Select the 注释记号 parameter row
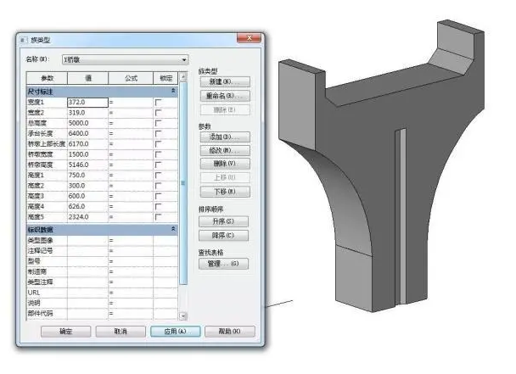Screen dimensions: 516x374 102,251
